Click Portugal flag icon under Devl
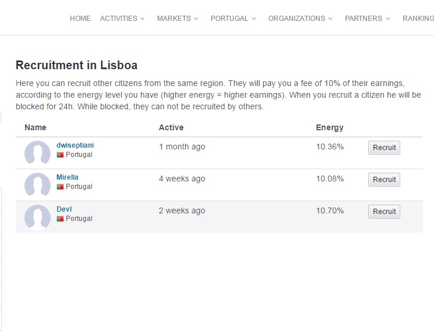 click(60, 219)
